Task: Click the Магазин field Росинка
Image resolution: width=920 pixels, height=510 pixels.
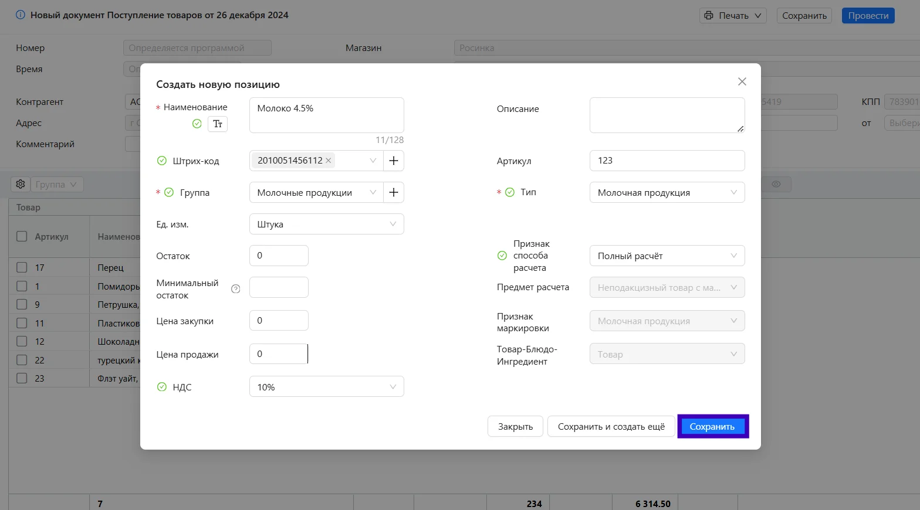Action: pyautogui.click(x=686, y=48)
